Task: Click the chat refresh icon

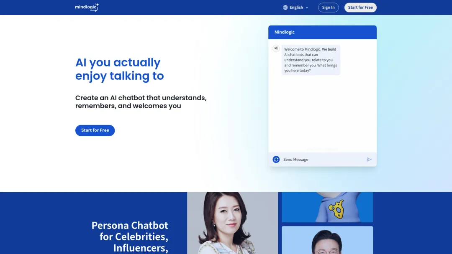Action: [x=276, y=159]
